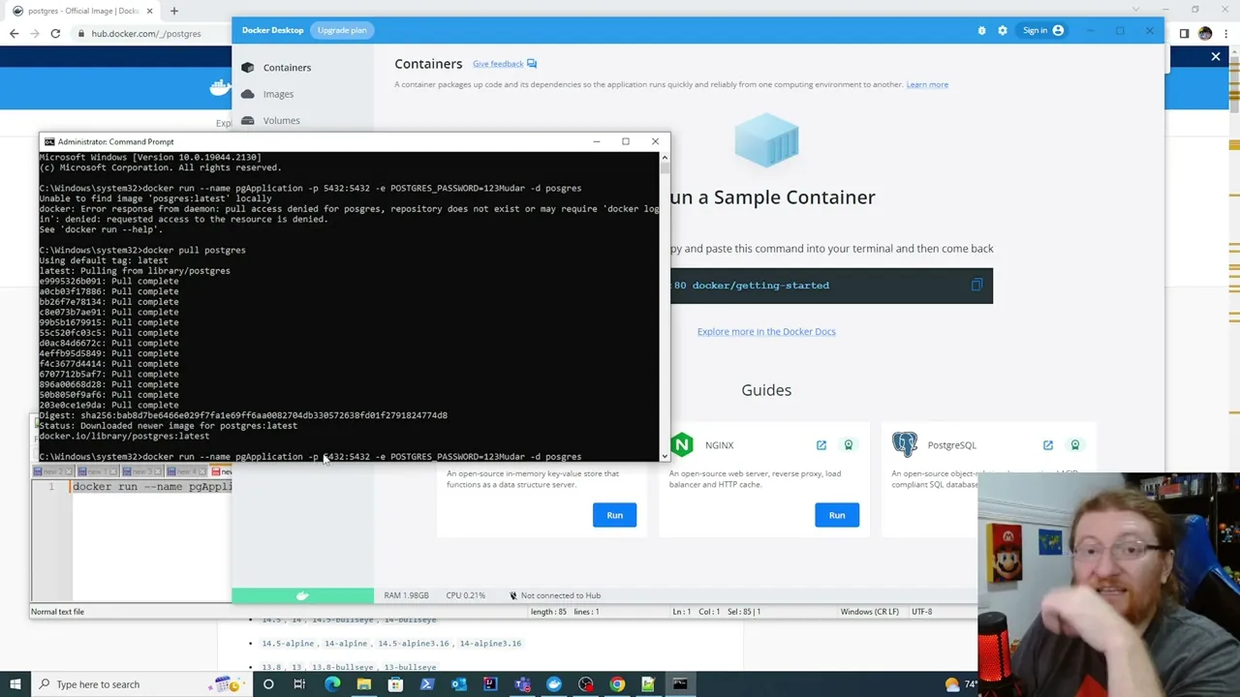This screenshot has width=1240, height=697.
Task: Open Docker Desktop troubleshoot bug icon
Action: click(x=981, y=30)
